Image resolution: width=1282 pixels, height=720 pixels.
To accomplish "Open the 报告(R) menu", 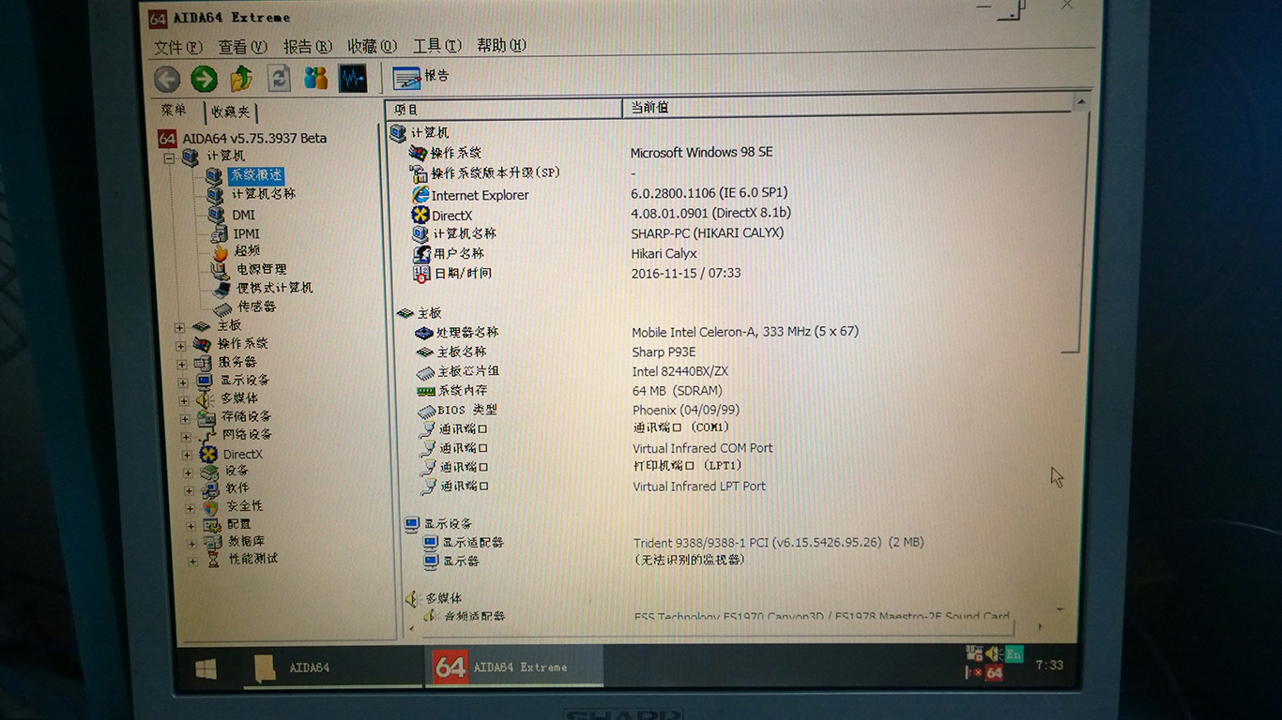I will 307,46.
